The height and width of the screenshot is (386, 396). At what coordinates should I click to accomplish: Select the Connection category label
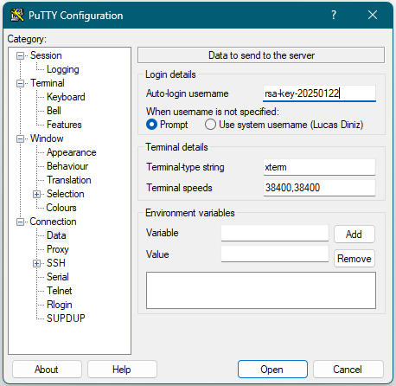point(54,222)
